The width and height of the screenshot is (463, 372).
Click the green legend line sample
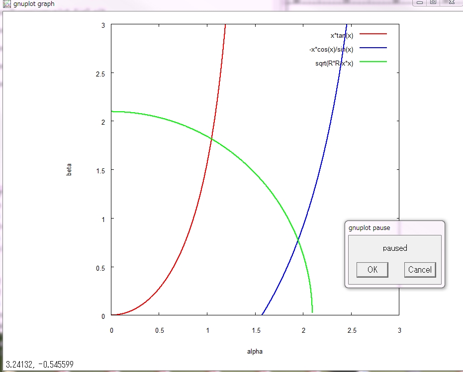pyautogui.click(x=373, y=62)
